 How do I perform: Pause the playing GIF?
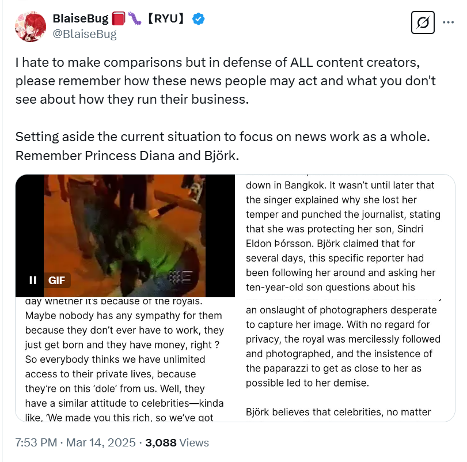coord(33,280)
